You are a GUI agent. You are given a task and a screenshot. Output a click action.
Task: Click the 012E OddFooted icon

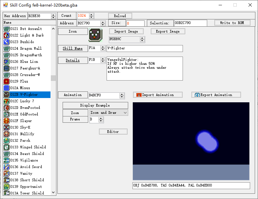7,114
